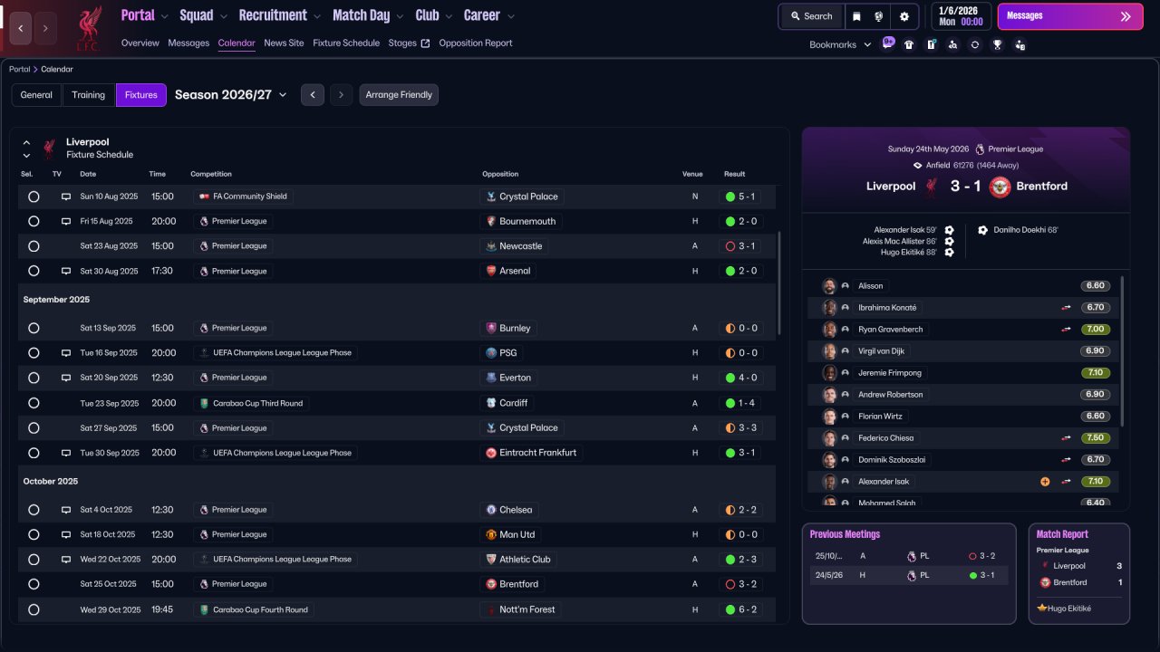Click the goal ball icon beside Danilho Doekhi 68'
Viewport: 1160px width, 652px height.
coord(983,230)
